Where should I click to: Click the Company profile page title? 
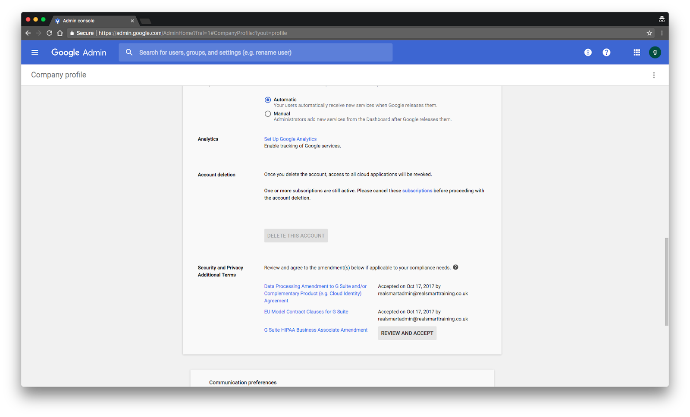click(59, 75)
